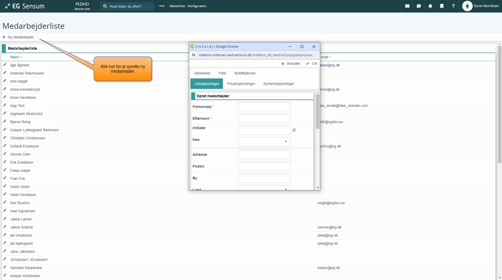
Task: Click the edit pencil for Grete Gram
Action: (x=5, y=186)
